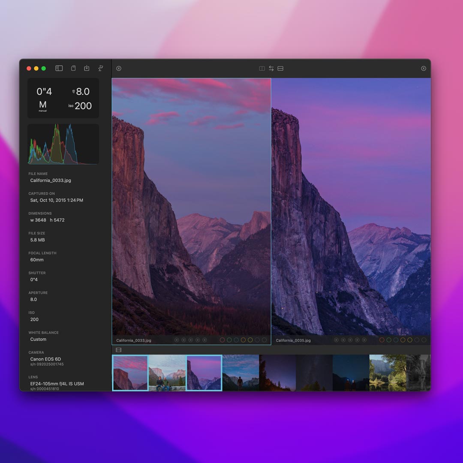
Task: Click the shutter value 0"4 under SHUTTER
Action: (x=34, y=280)
